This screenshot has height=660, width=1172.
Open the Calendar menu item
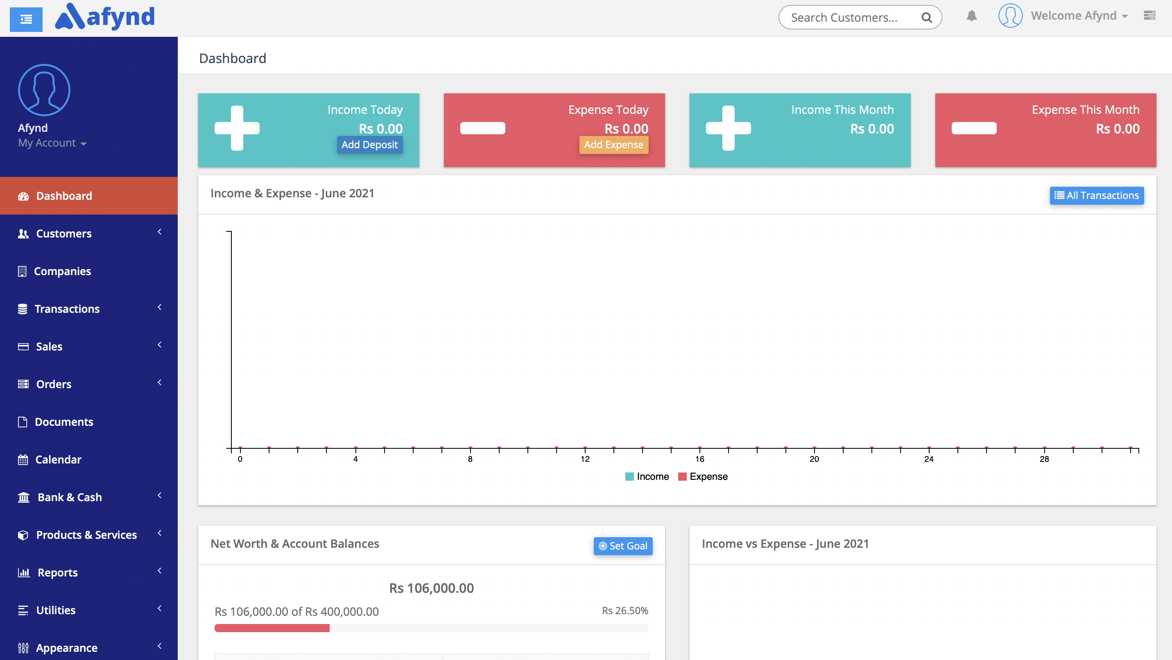pyautogui.click(x=58, y=459)
